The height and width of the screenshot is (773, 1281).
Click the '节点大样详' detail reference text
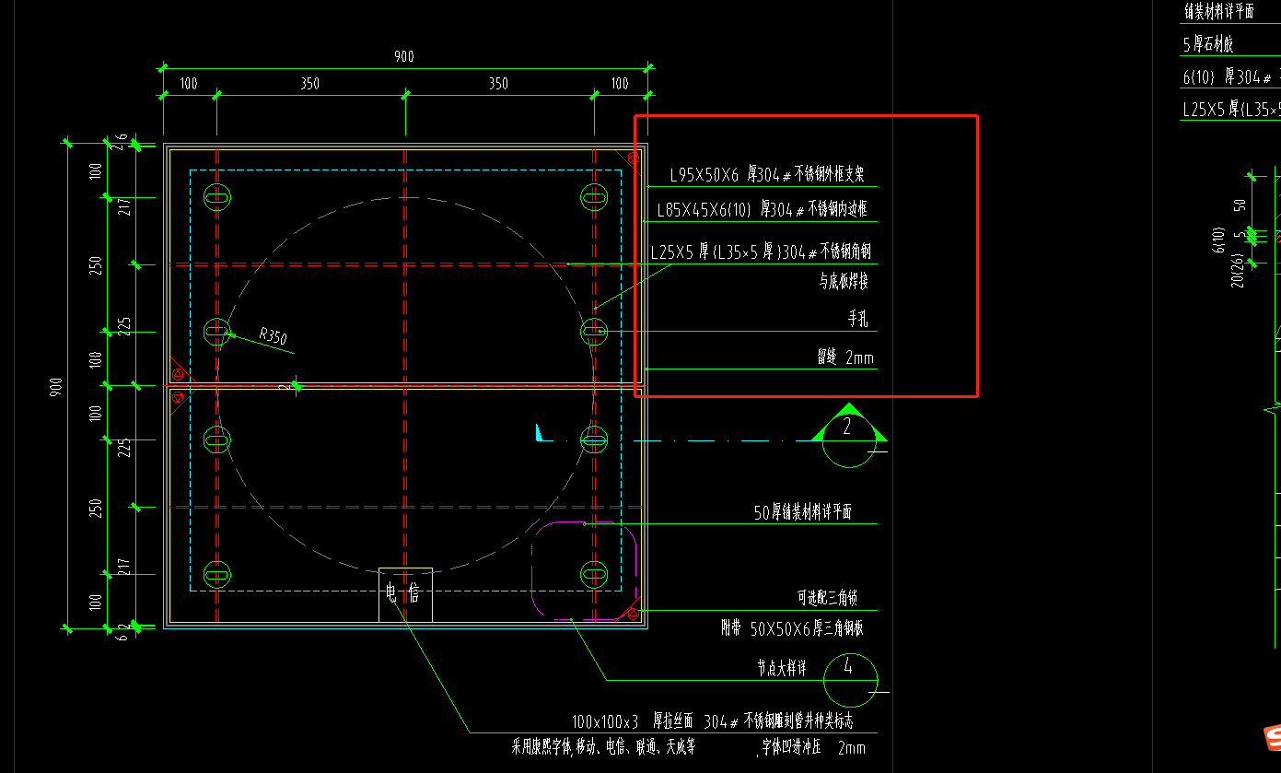[782, 669]
